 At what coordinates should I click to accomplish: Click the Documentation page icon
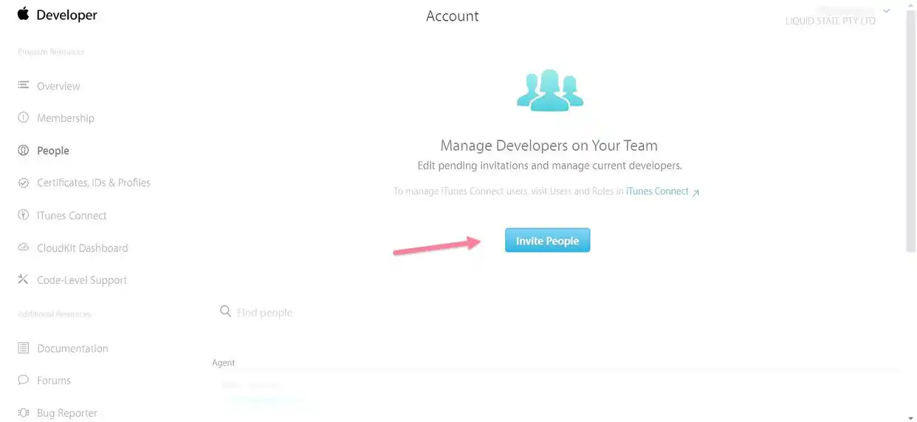click(x=24, y=348)
